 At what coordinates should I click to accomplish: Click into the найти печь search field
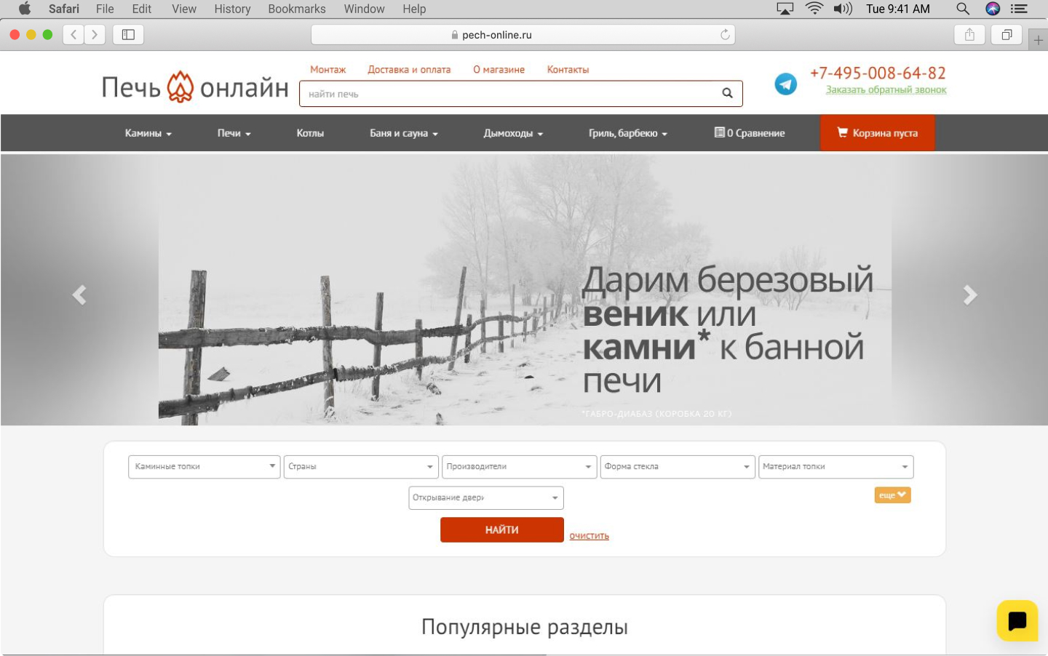(509, 94)
